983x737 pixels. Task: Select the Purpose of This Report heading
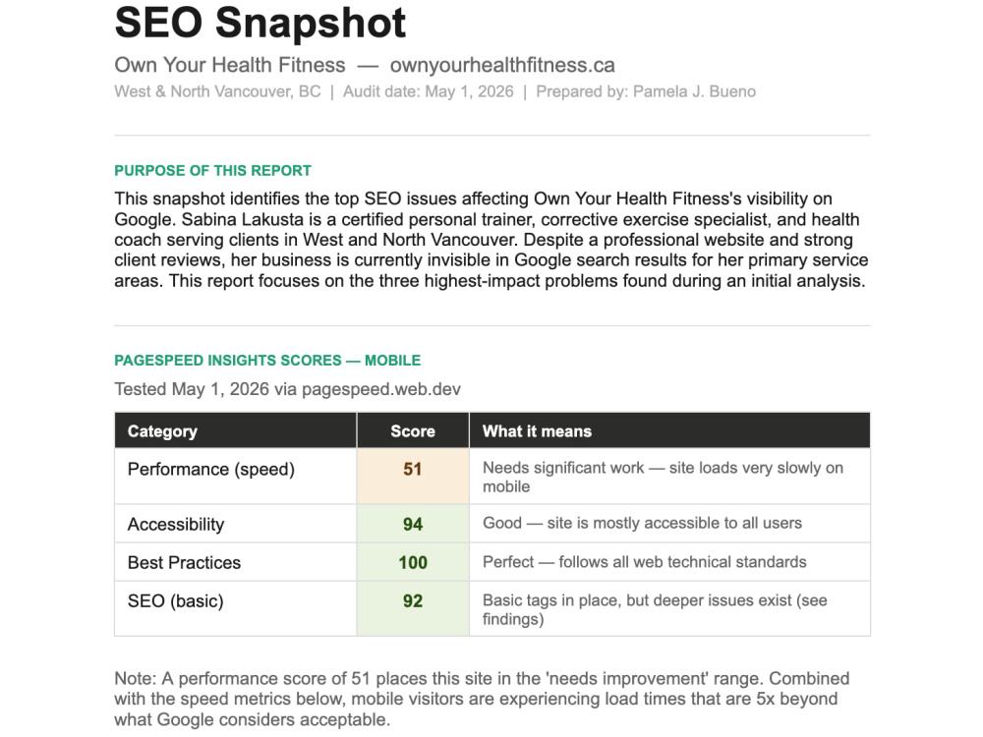[212, 170]
